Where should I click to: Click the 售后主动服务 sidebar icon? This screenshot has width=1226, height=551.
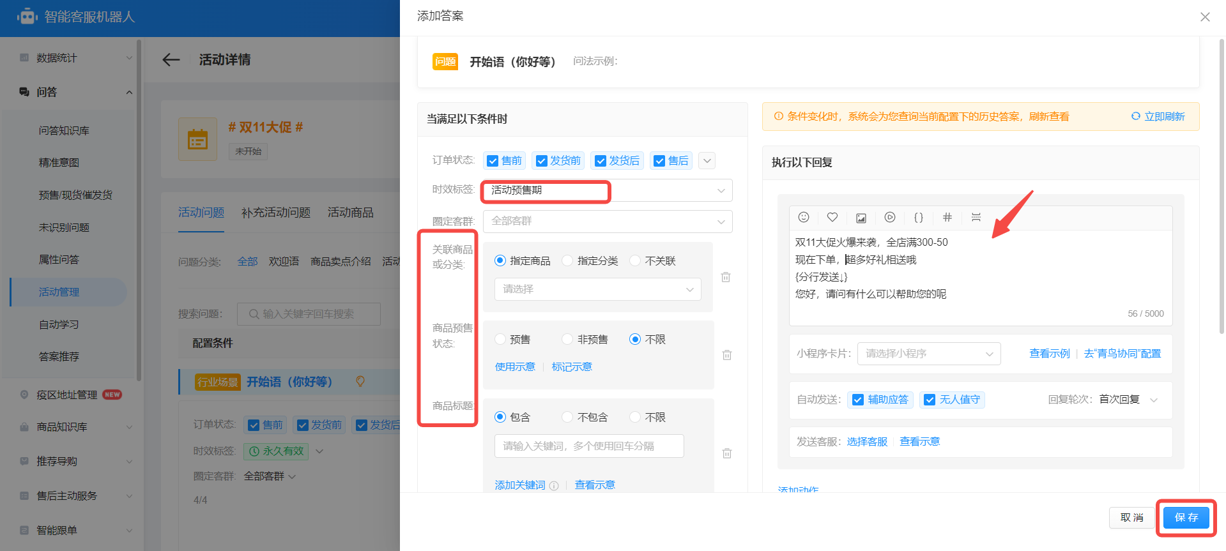click(x=24, y=495)
